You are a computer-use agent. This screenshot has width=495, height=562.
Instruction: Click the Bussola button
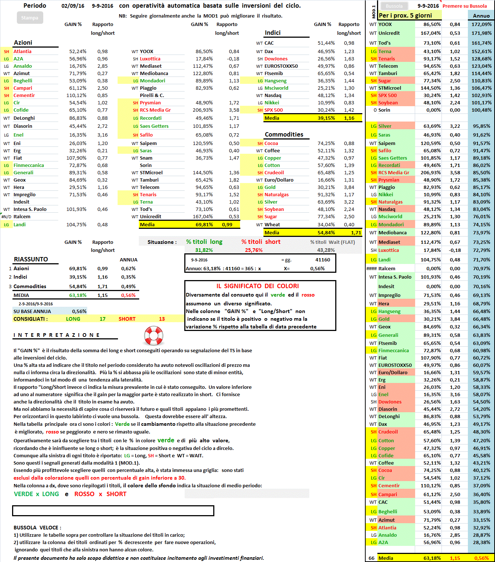click(x=394, y=6)
